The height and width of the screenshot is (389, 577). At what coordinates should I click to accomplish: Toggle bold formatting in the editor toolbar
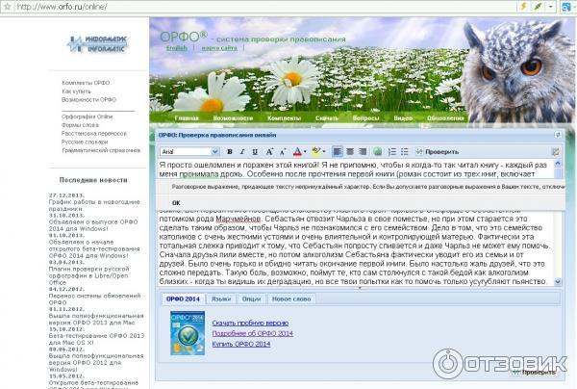click(x=230, y=151)
